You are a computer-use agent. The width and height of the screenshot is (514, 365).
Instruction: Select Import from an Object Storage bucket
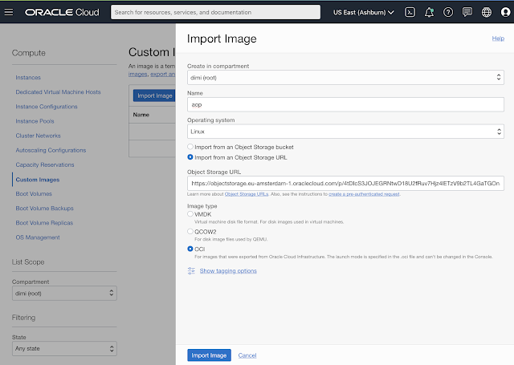pos(190,147)
